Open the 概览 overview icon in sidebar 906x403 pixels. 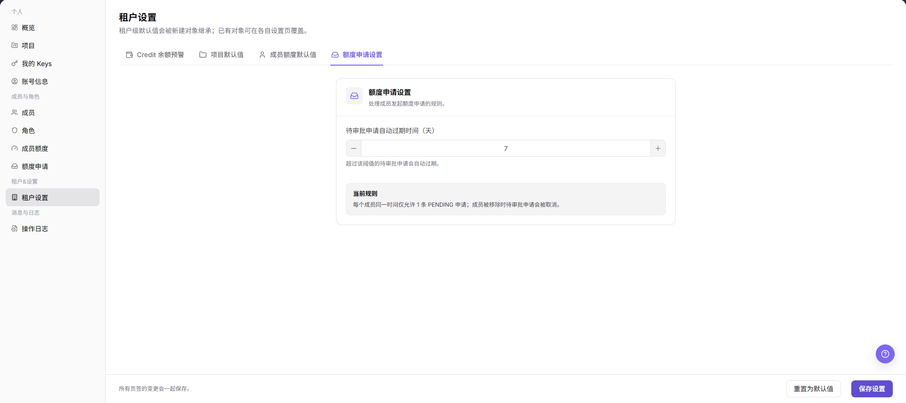click(x=15, y=27)
